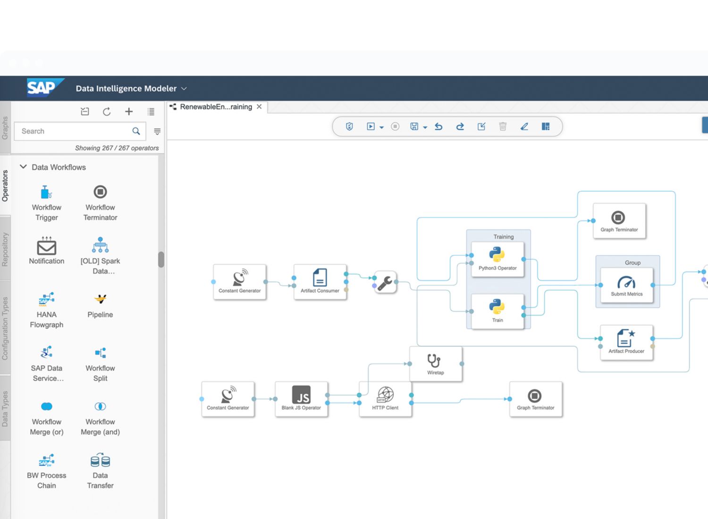Switch to the Repository side tab
The image size is (708, 519).
point(5,249)
